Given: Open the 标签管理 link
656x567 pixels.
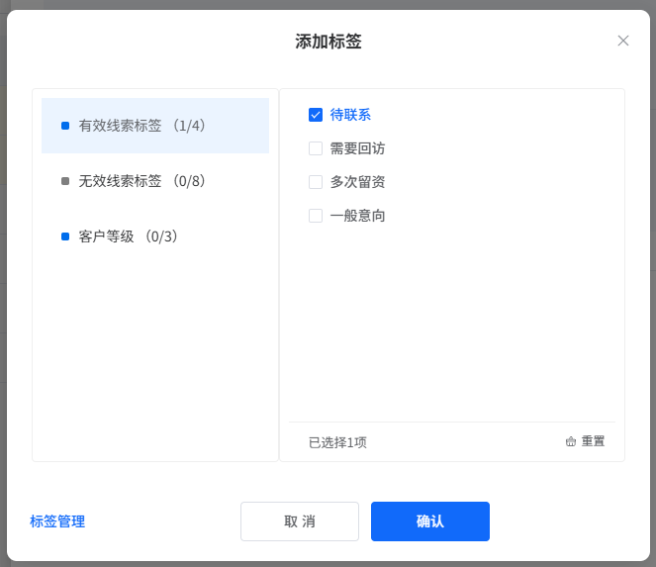Looking at the screenshot, I should [57, 521].
